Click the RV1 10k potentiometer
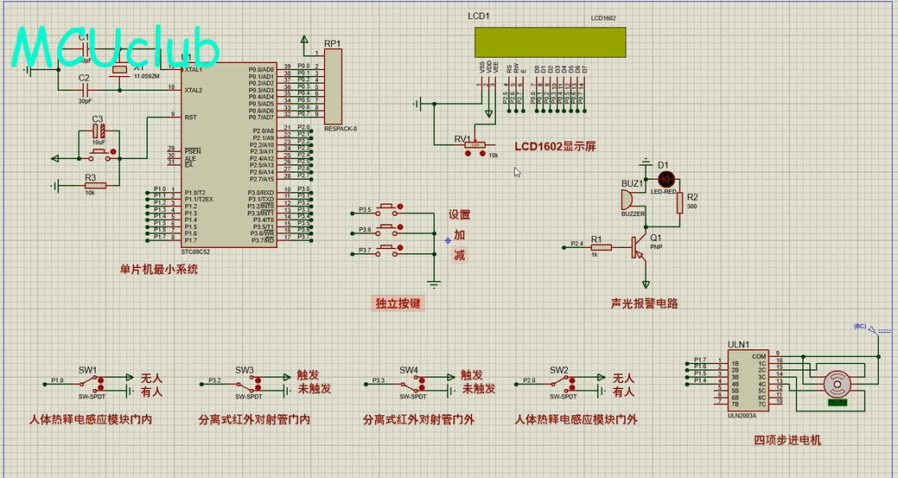Viewport: 898px width, 478px height. pos(474,145)
